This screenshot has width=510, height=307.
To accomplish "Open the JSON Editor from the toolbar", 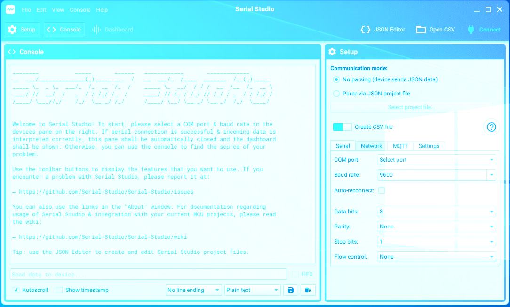I will (382, 29).
